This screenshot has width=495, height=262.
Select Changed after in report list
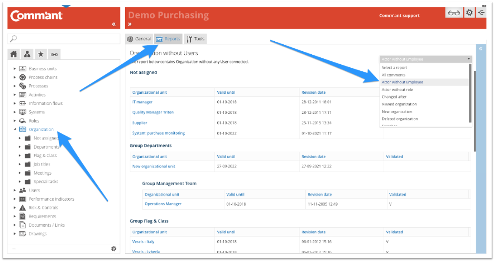(x=394, y=97)
